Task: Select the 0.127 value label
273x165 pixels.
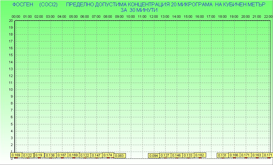Action: coord(165,155)
